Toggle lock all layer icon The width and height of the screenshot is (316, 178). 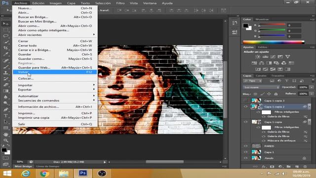tap(276, 94)
